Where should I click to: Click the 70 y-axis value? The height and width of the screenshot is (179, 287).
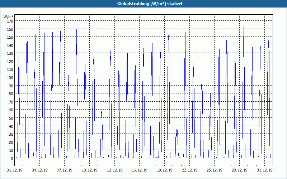click(x=11, y=102)
